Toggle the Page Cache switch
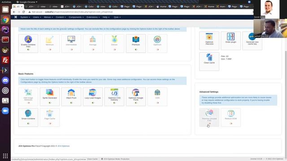The image size is (287, 161). pos(50,123)
